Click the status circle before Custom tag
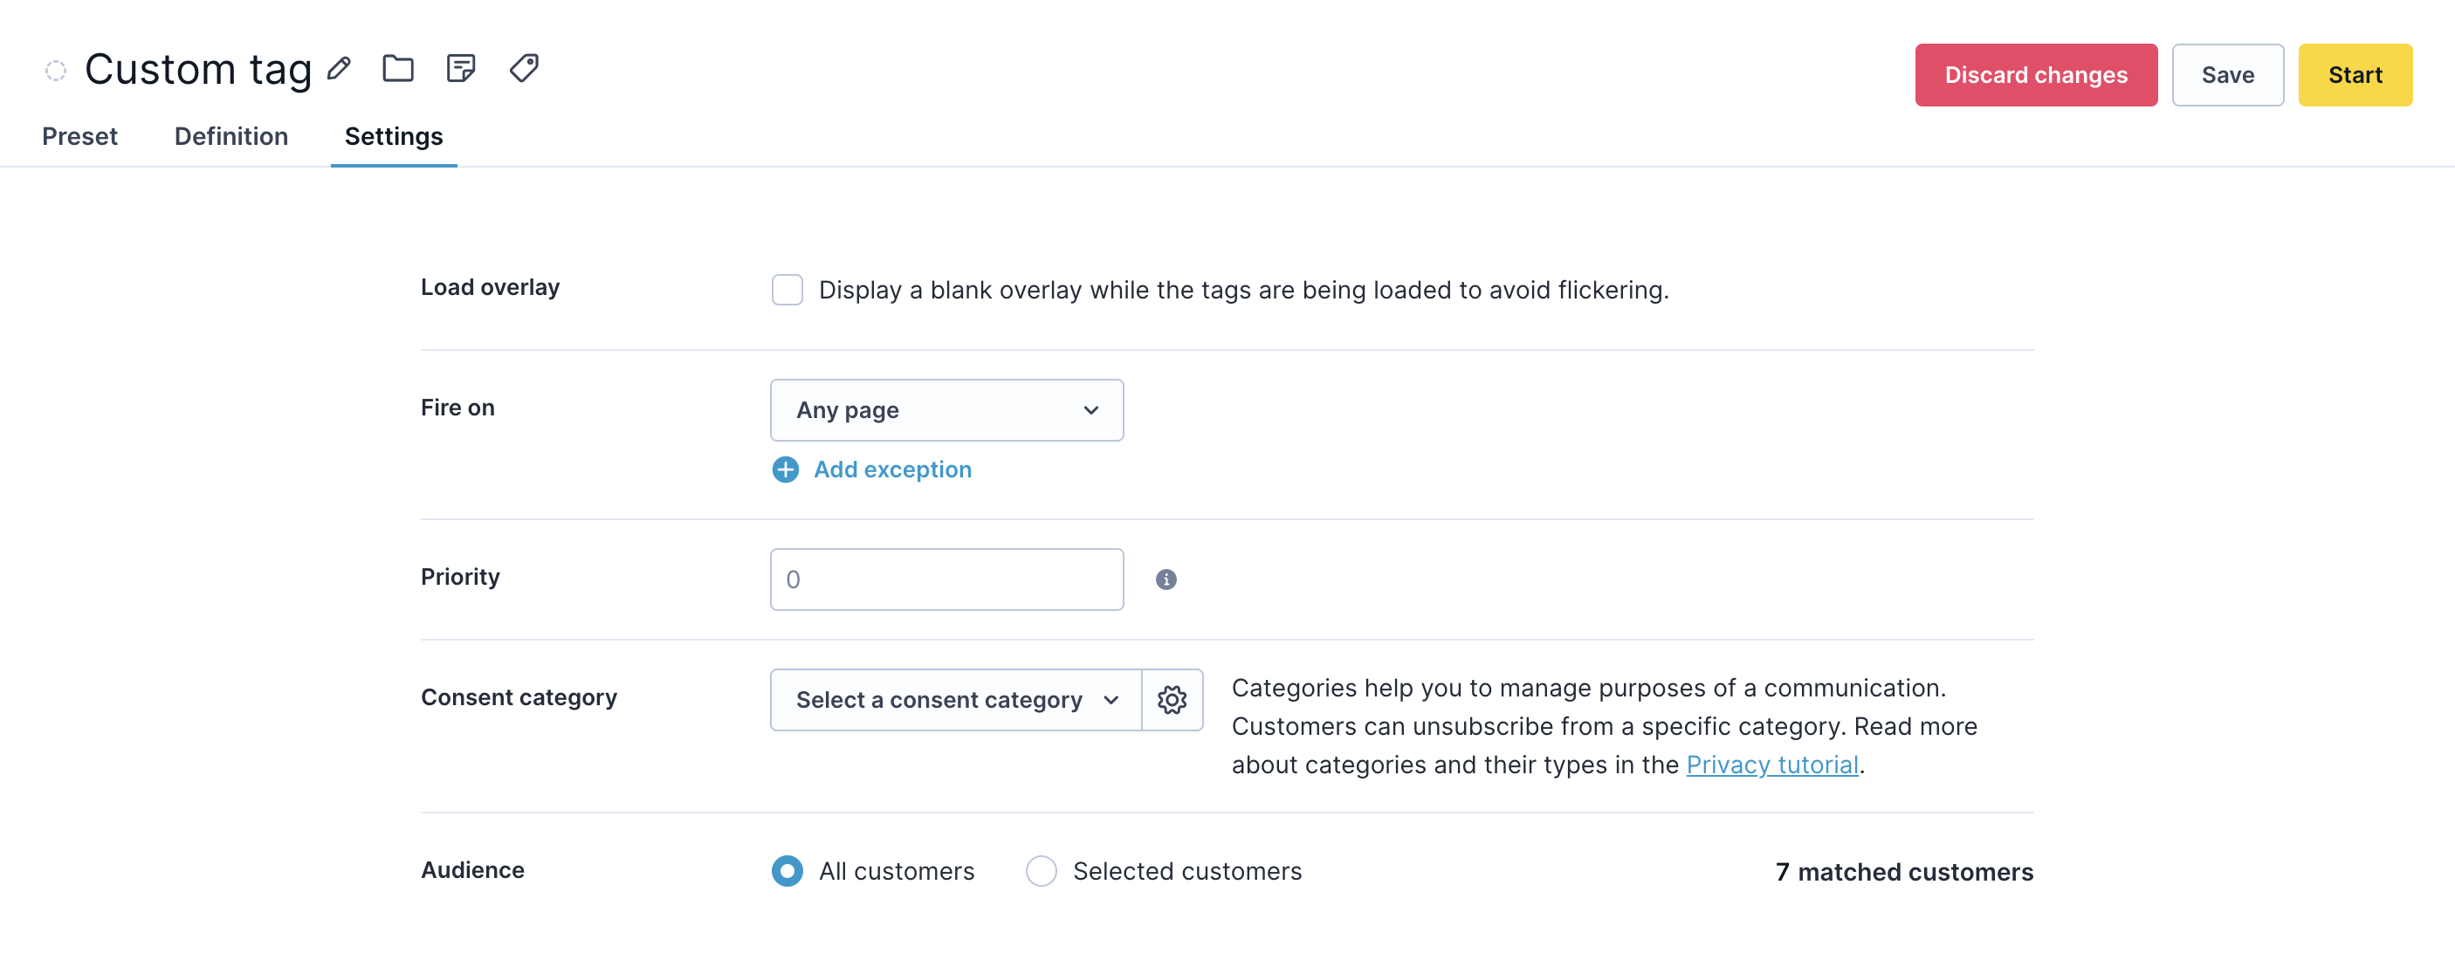This screenshot has width=2455, height=967. 56,71
